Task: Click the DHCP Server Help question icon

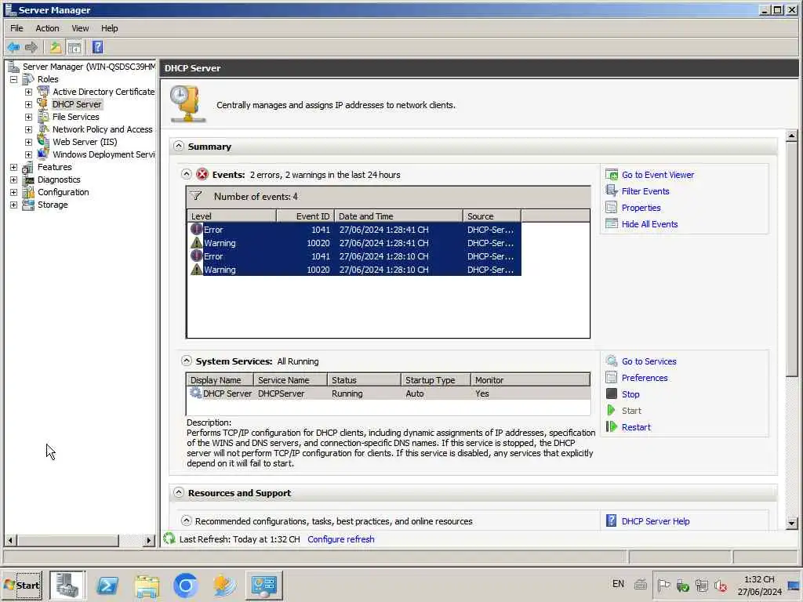Action: 612,520
